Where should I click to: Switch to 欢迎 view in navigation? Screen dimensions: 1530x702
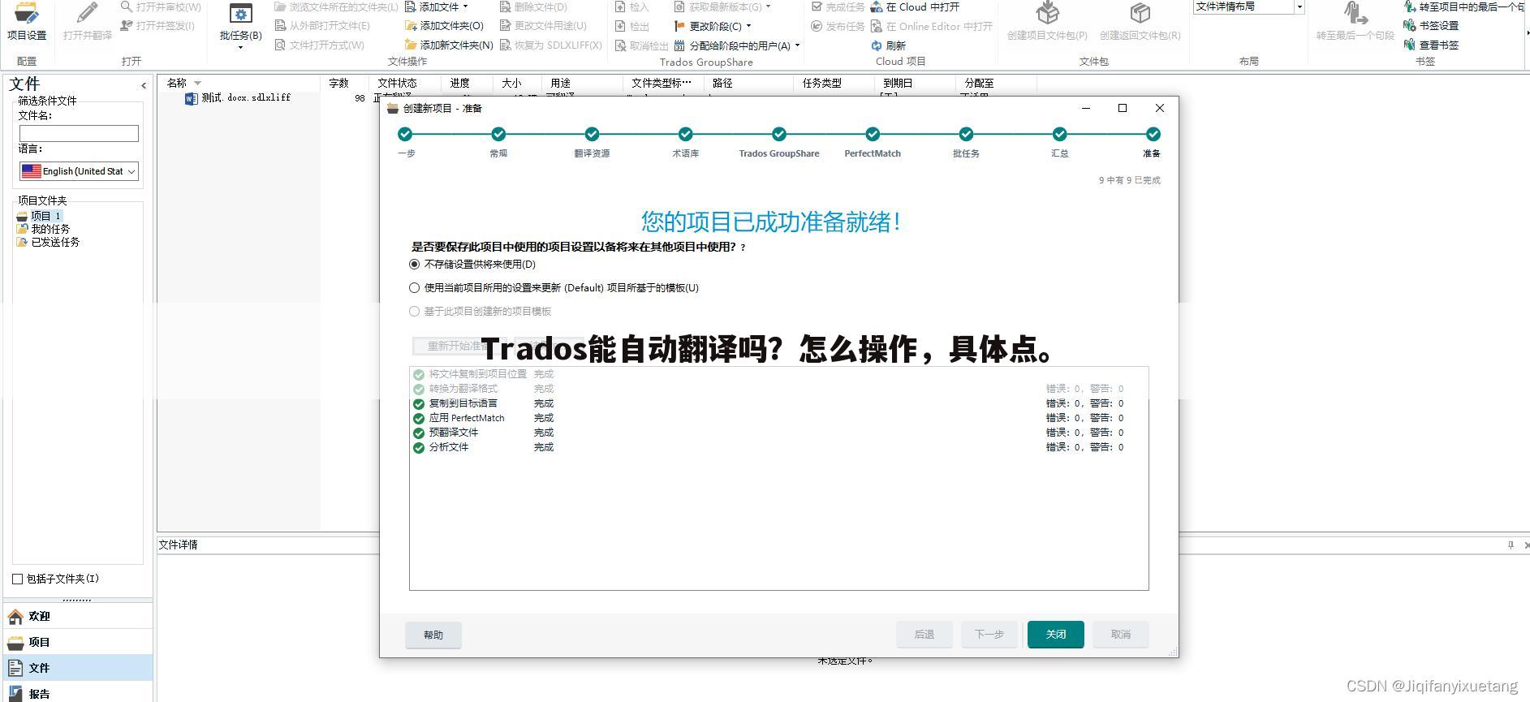78,616
